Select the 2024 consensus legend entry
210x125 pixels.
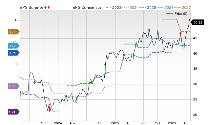tap(130, 8)
